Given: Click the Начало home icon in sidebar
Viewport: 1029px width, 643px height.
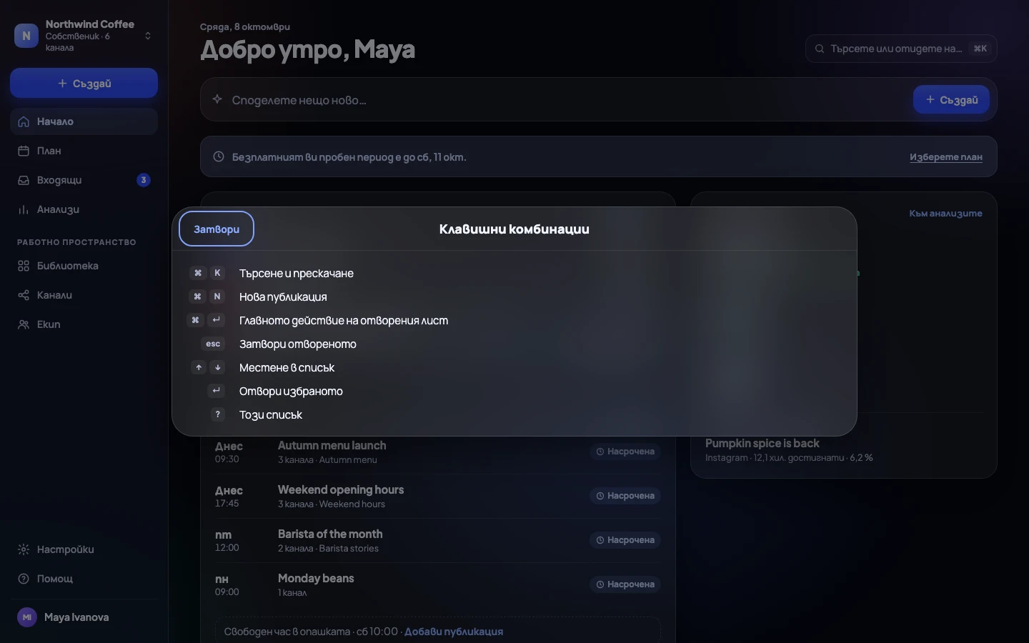Looking at the screenshot, I should (24, 121).
